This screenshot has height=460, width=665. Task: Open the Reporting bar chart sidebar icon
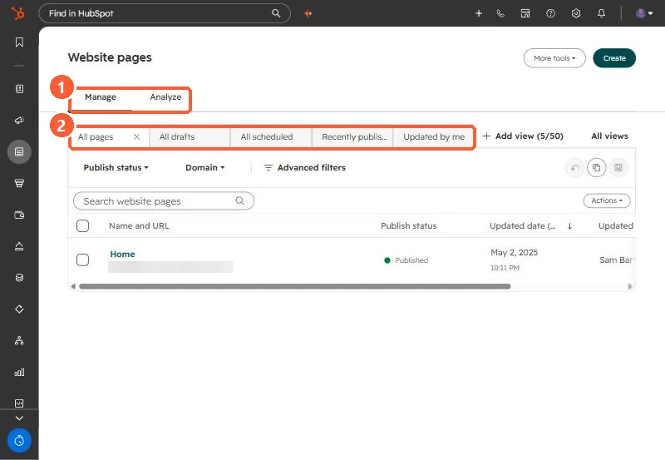click(19, 372)
